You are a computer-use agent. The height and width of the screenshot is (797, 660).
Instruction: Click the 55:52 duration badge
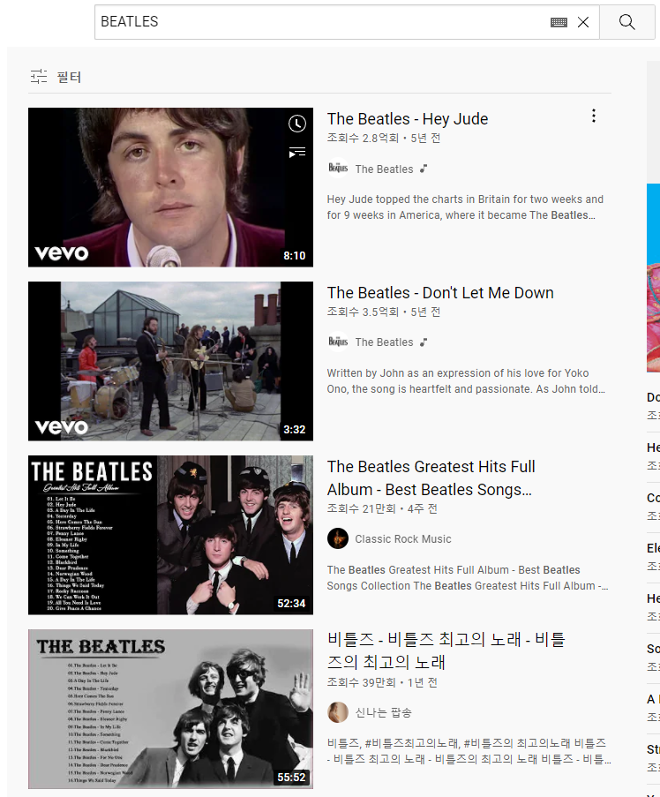click(292, 778)
